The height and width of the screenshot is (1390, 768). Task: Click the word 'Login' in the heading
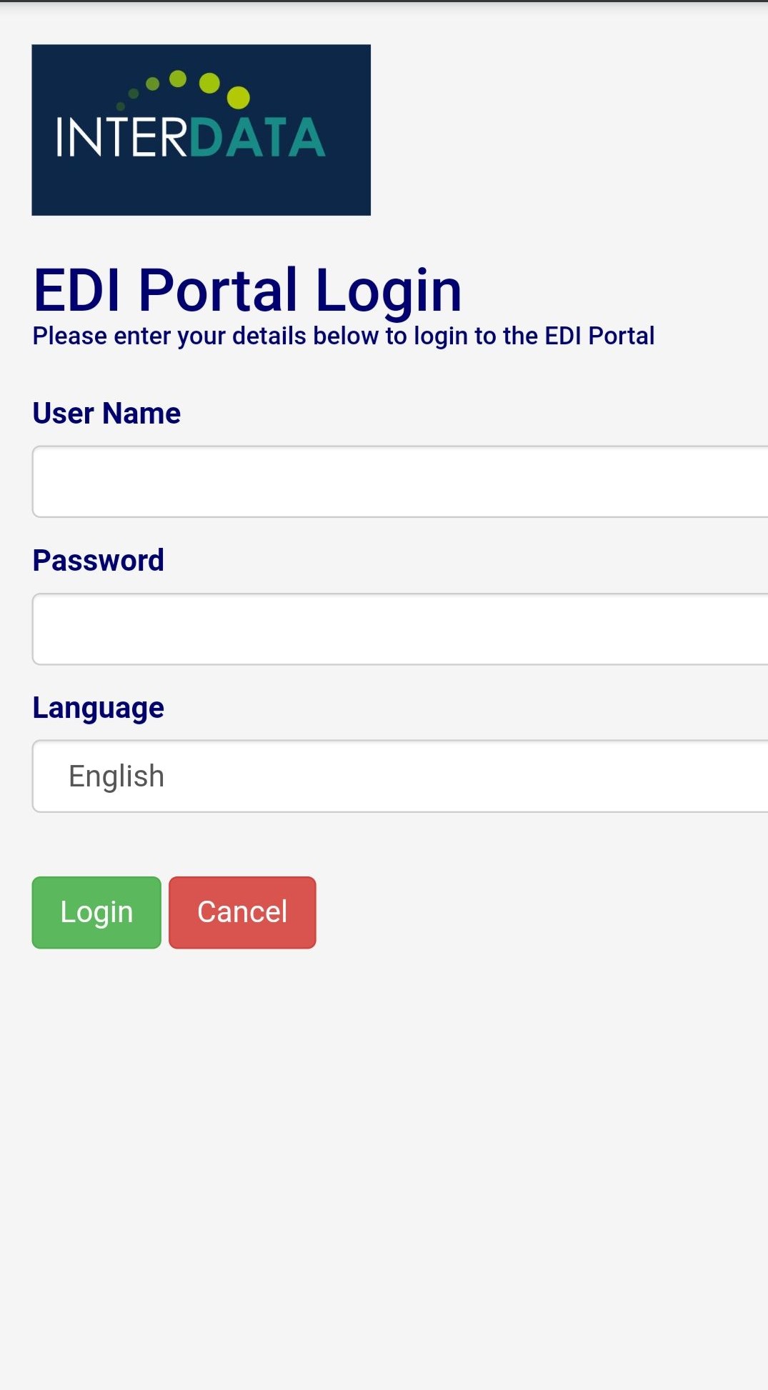389,290
